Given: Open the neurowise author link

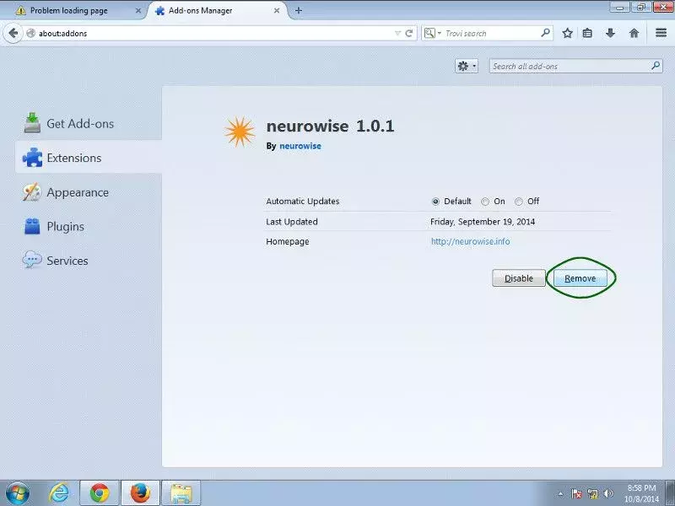Looking at the screenshot, I should point(300,146).
